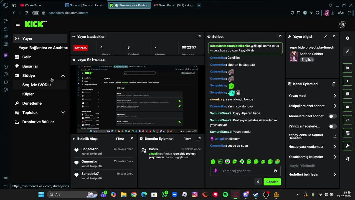Viewport: 355px width, 200px height.
Task: Send the message with Gönder
Action: click(272, 182)
